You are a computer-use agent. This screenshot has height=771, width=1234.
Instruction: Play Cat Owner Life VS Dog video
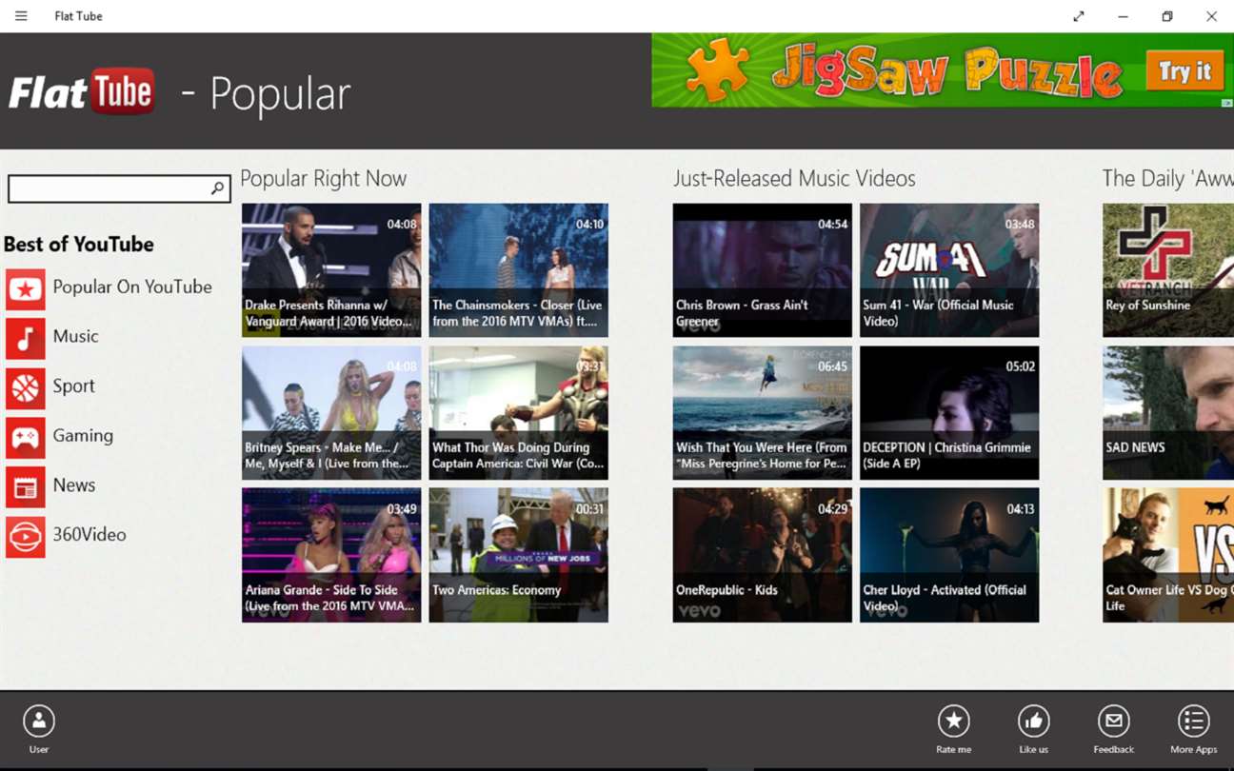point(1168,556)
